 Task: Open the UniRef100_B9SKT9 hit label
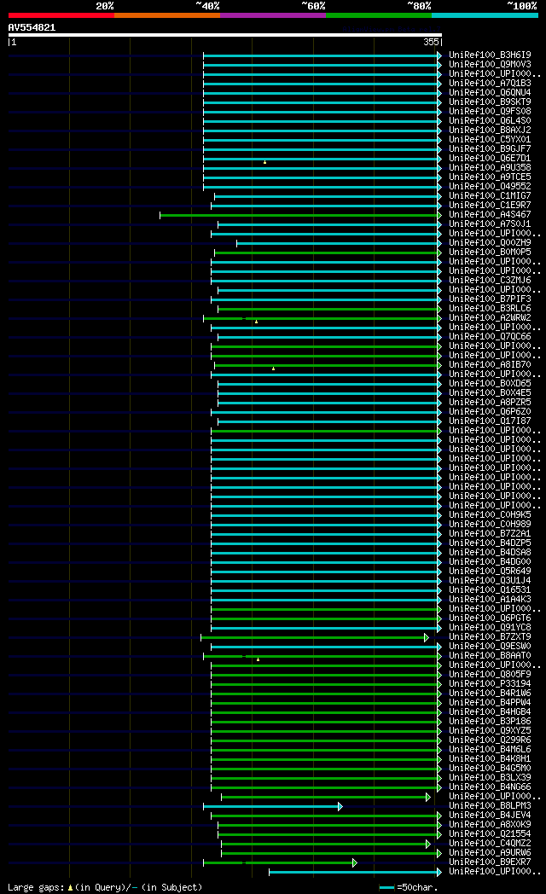coord(490,102)
